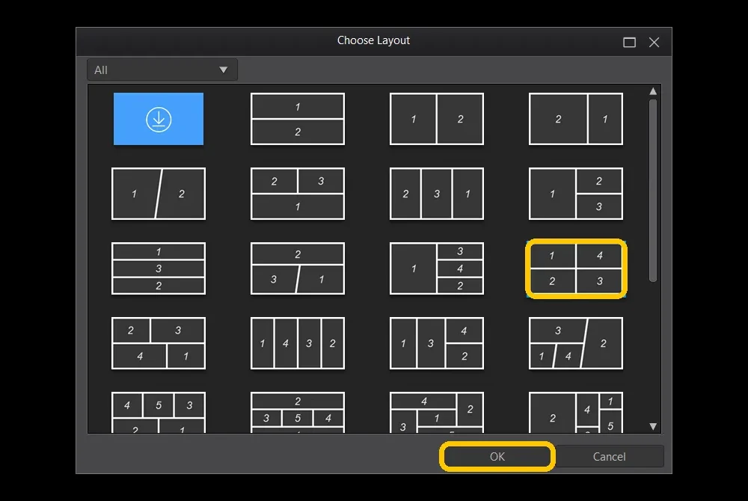
Task: Select the 2x2 grid layout 1, 4, 2, 3
Action: (576, 268)
